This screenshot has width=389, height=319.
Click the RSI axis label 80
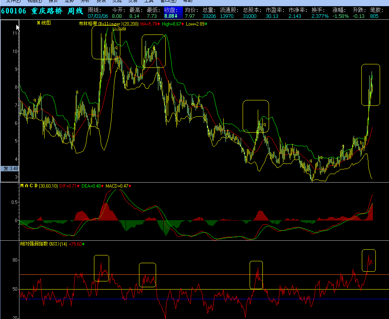[15, 260]
